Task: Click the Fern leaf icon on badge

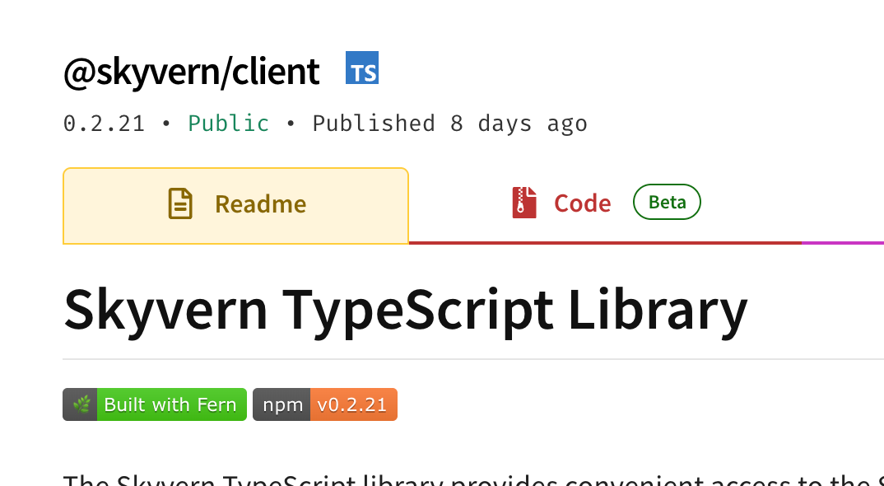Action: coord(81,404)
